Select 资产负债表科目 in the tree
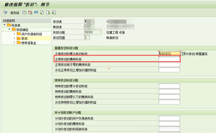 click(x=32, y=34)
